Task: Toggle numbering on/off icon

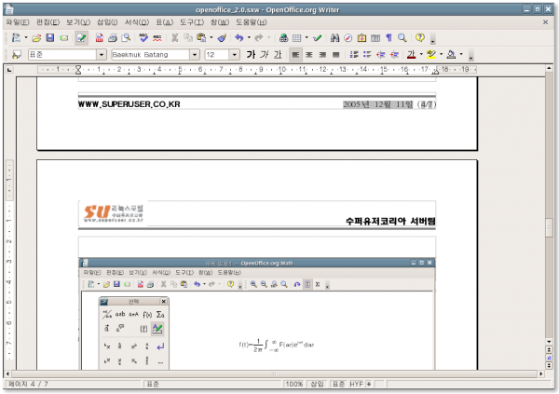Action: (x=354, y=55)
